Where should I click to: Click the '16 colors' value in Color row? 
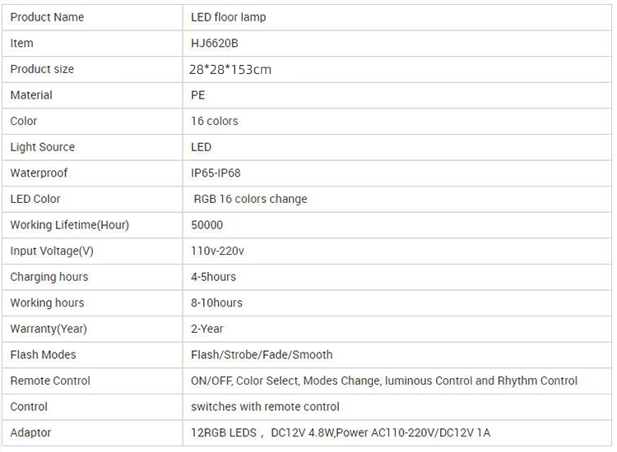[214, 121]
